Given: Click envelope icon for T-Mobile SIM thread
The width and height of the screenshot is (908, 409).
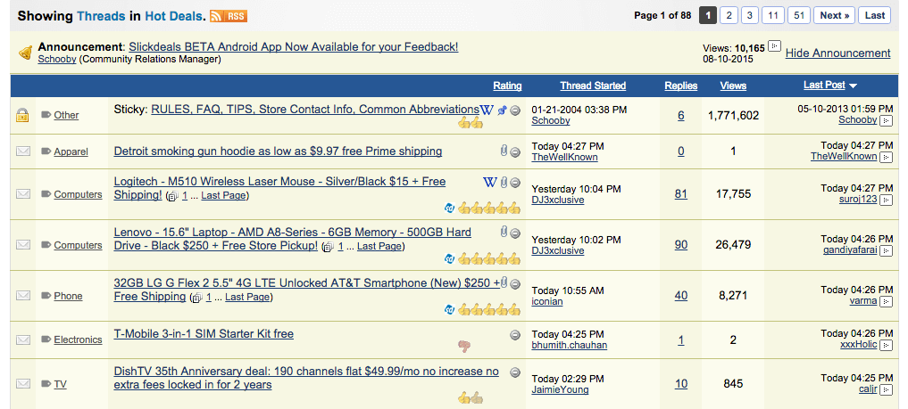Looking at the screenshot, I should pos(22,339).
